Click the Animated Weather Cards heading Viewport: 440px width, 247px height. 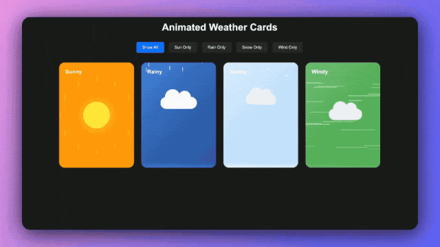[x=219, y=27]
